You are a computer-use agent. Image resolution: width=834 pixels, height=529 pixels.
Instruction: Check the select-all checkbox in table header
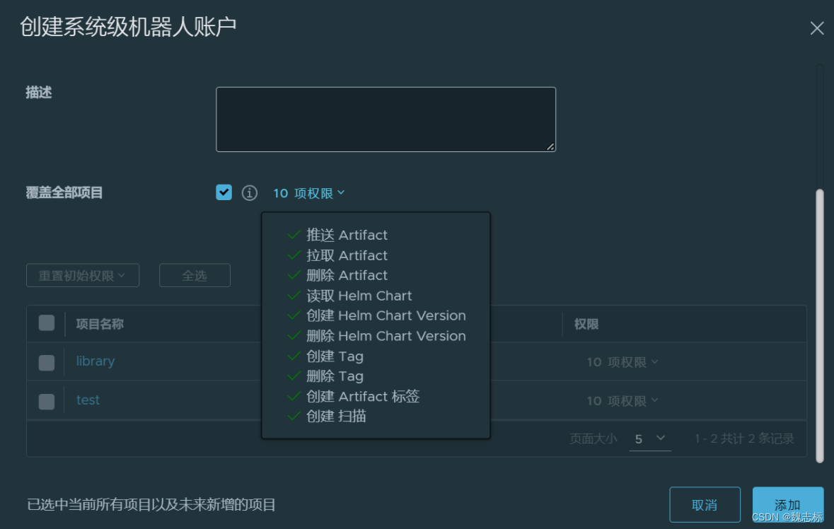point(46,322)
